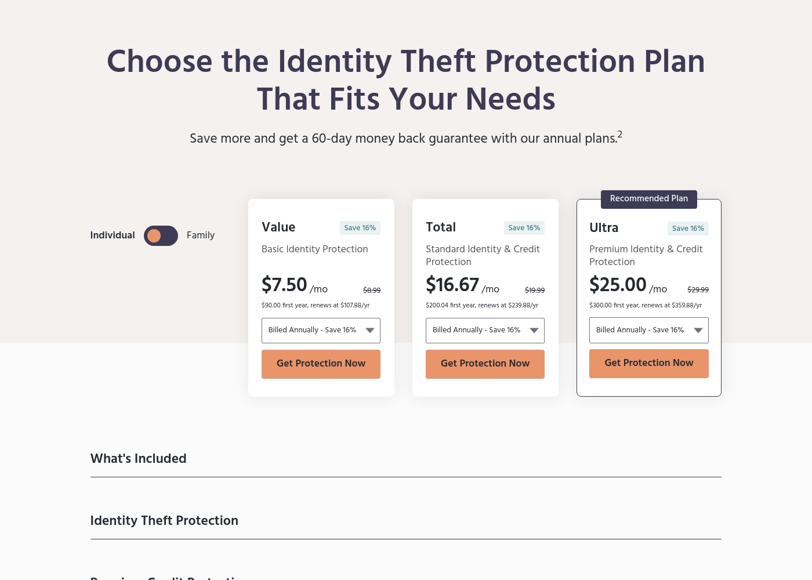Open Ultra plan billing dropdown
This screenshot has height=580, width=812.
click(x=649, y=330)
